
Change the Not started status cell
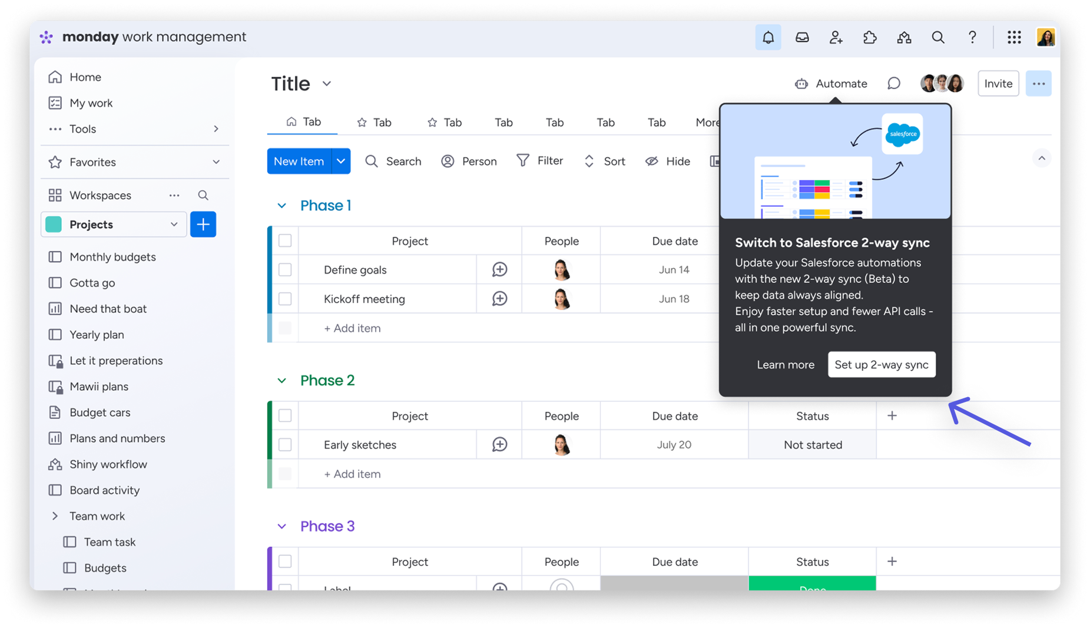tap(812, 445)
